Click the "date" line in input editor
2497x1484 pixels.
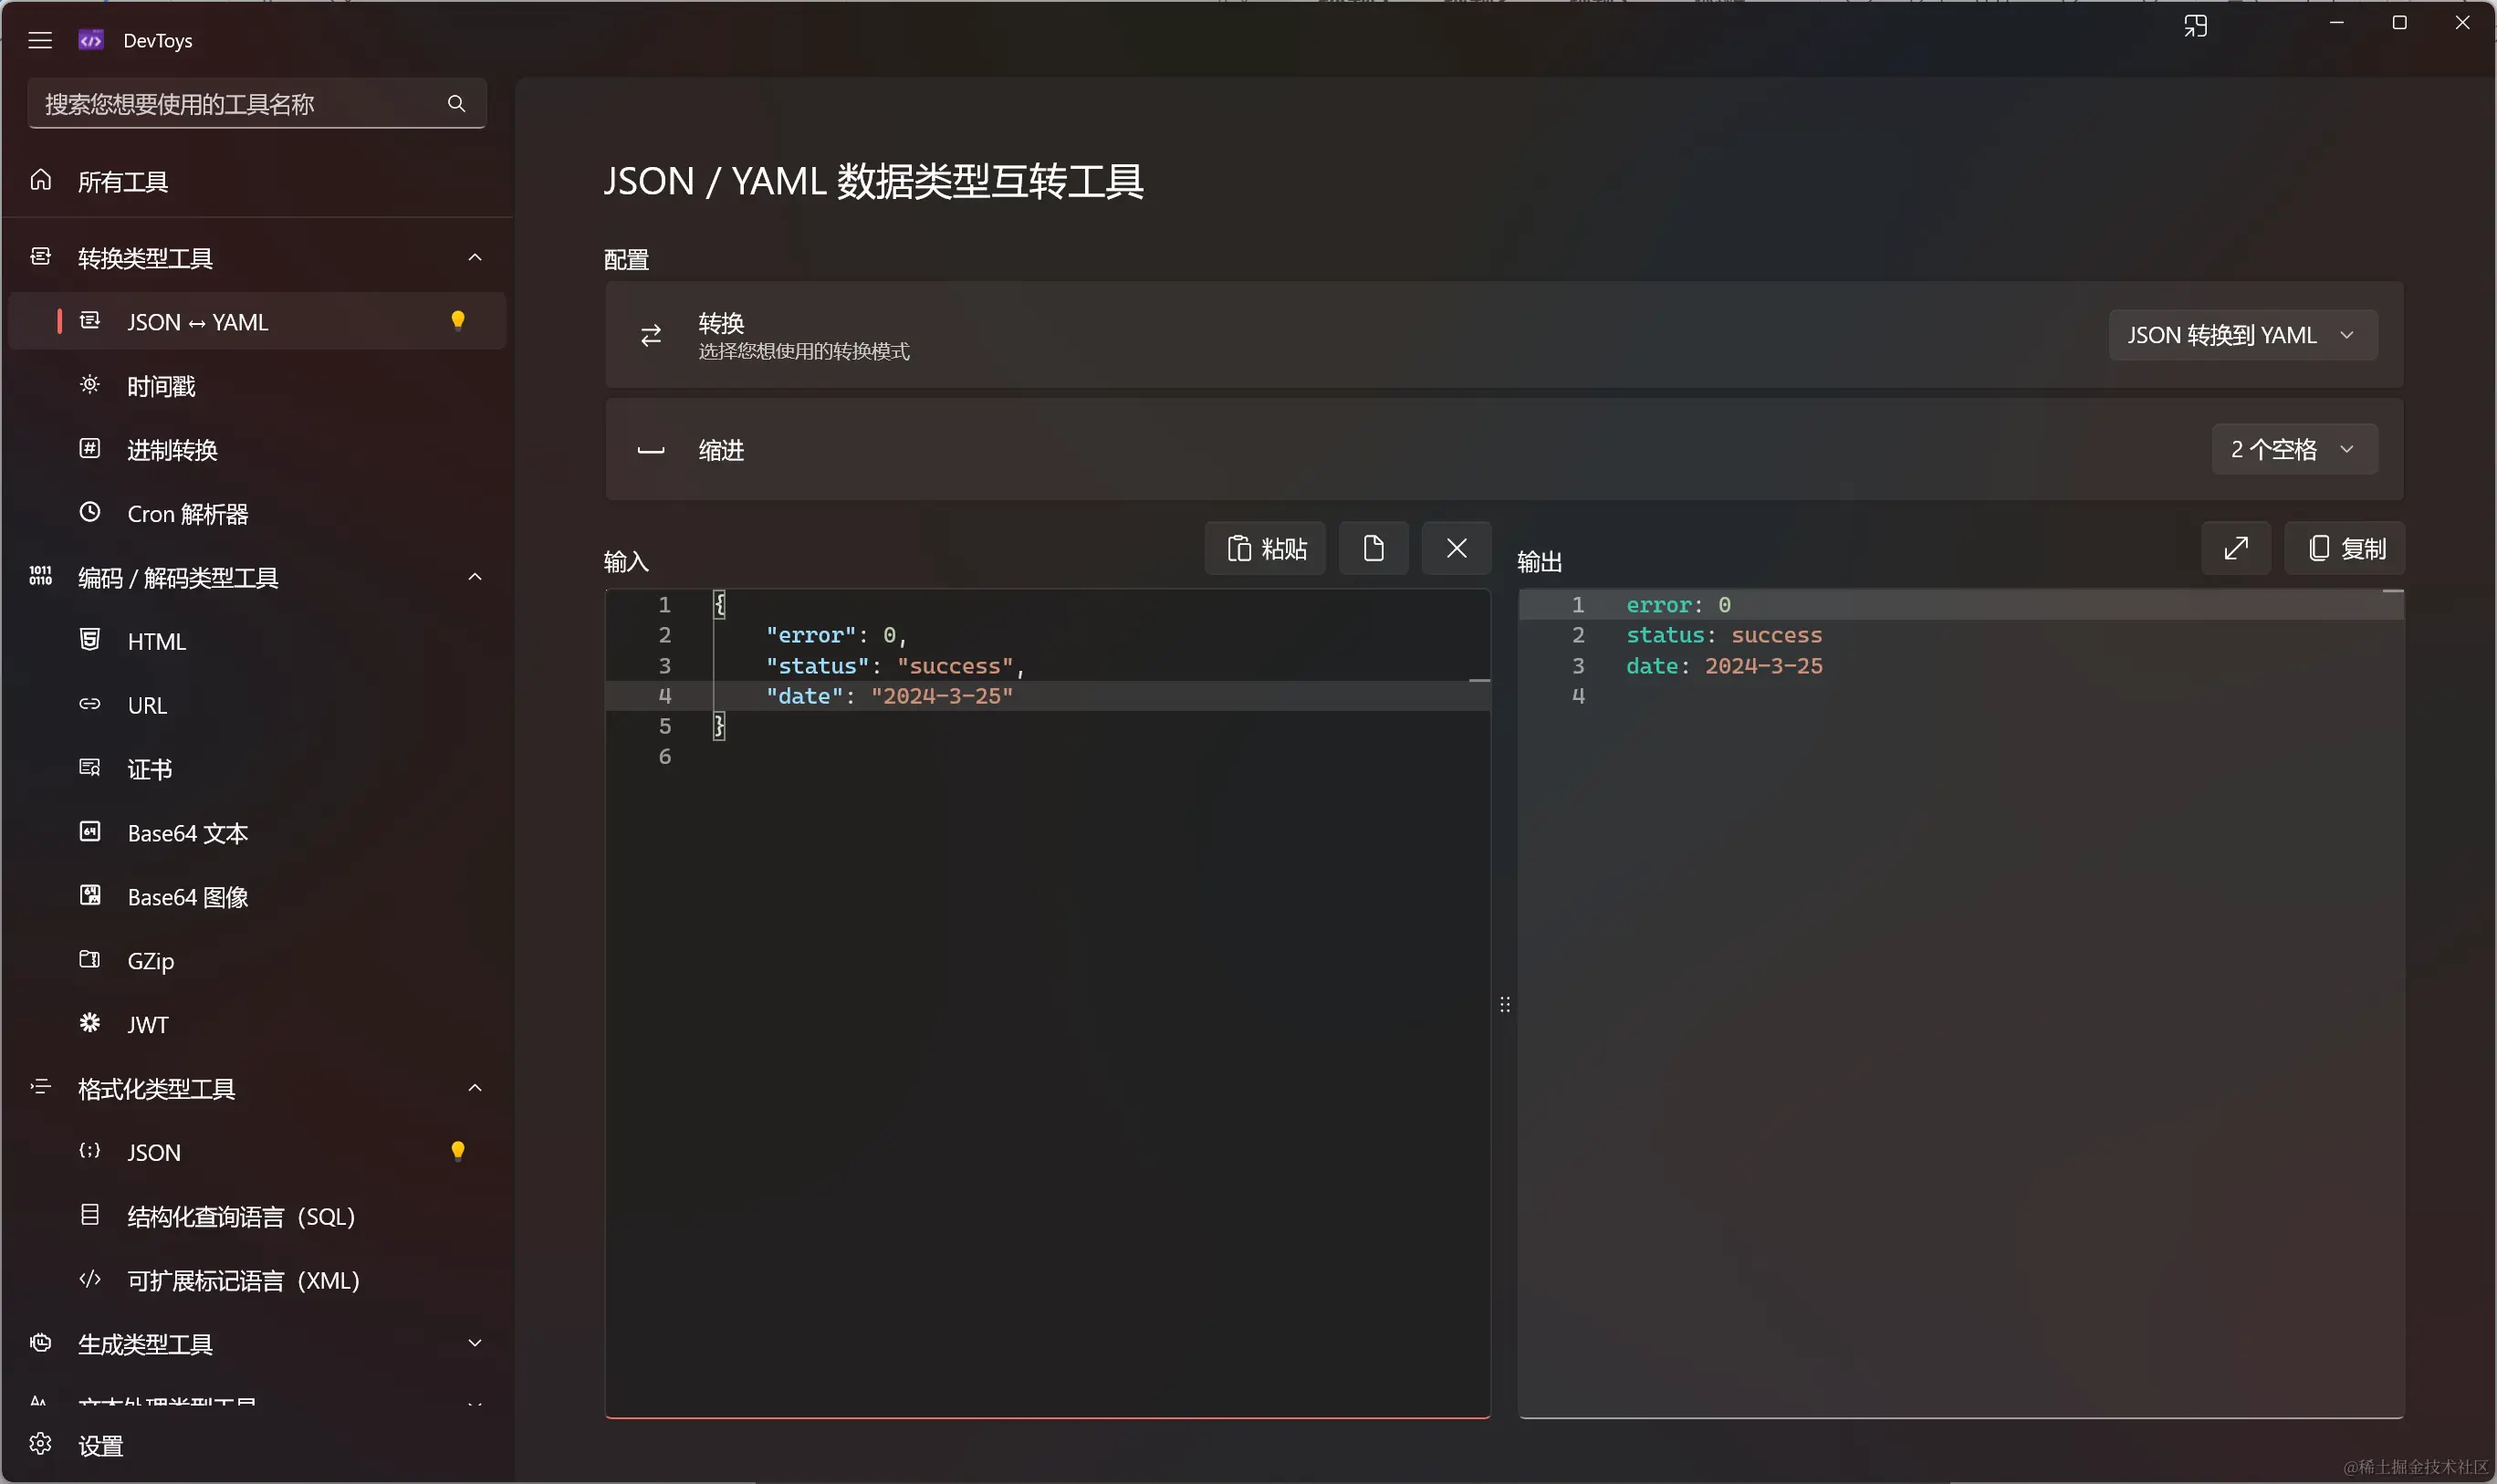pos(889,696)
